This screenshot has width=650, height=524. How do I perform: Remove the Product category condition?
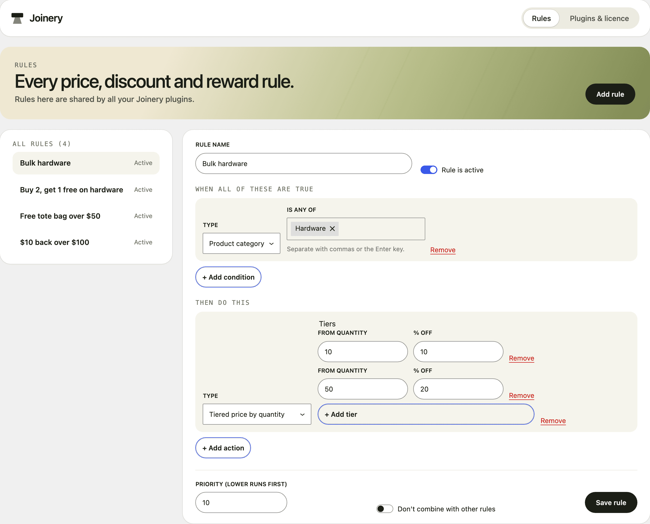coord(443,250)
